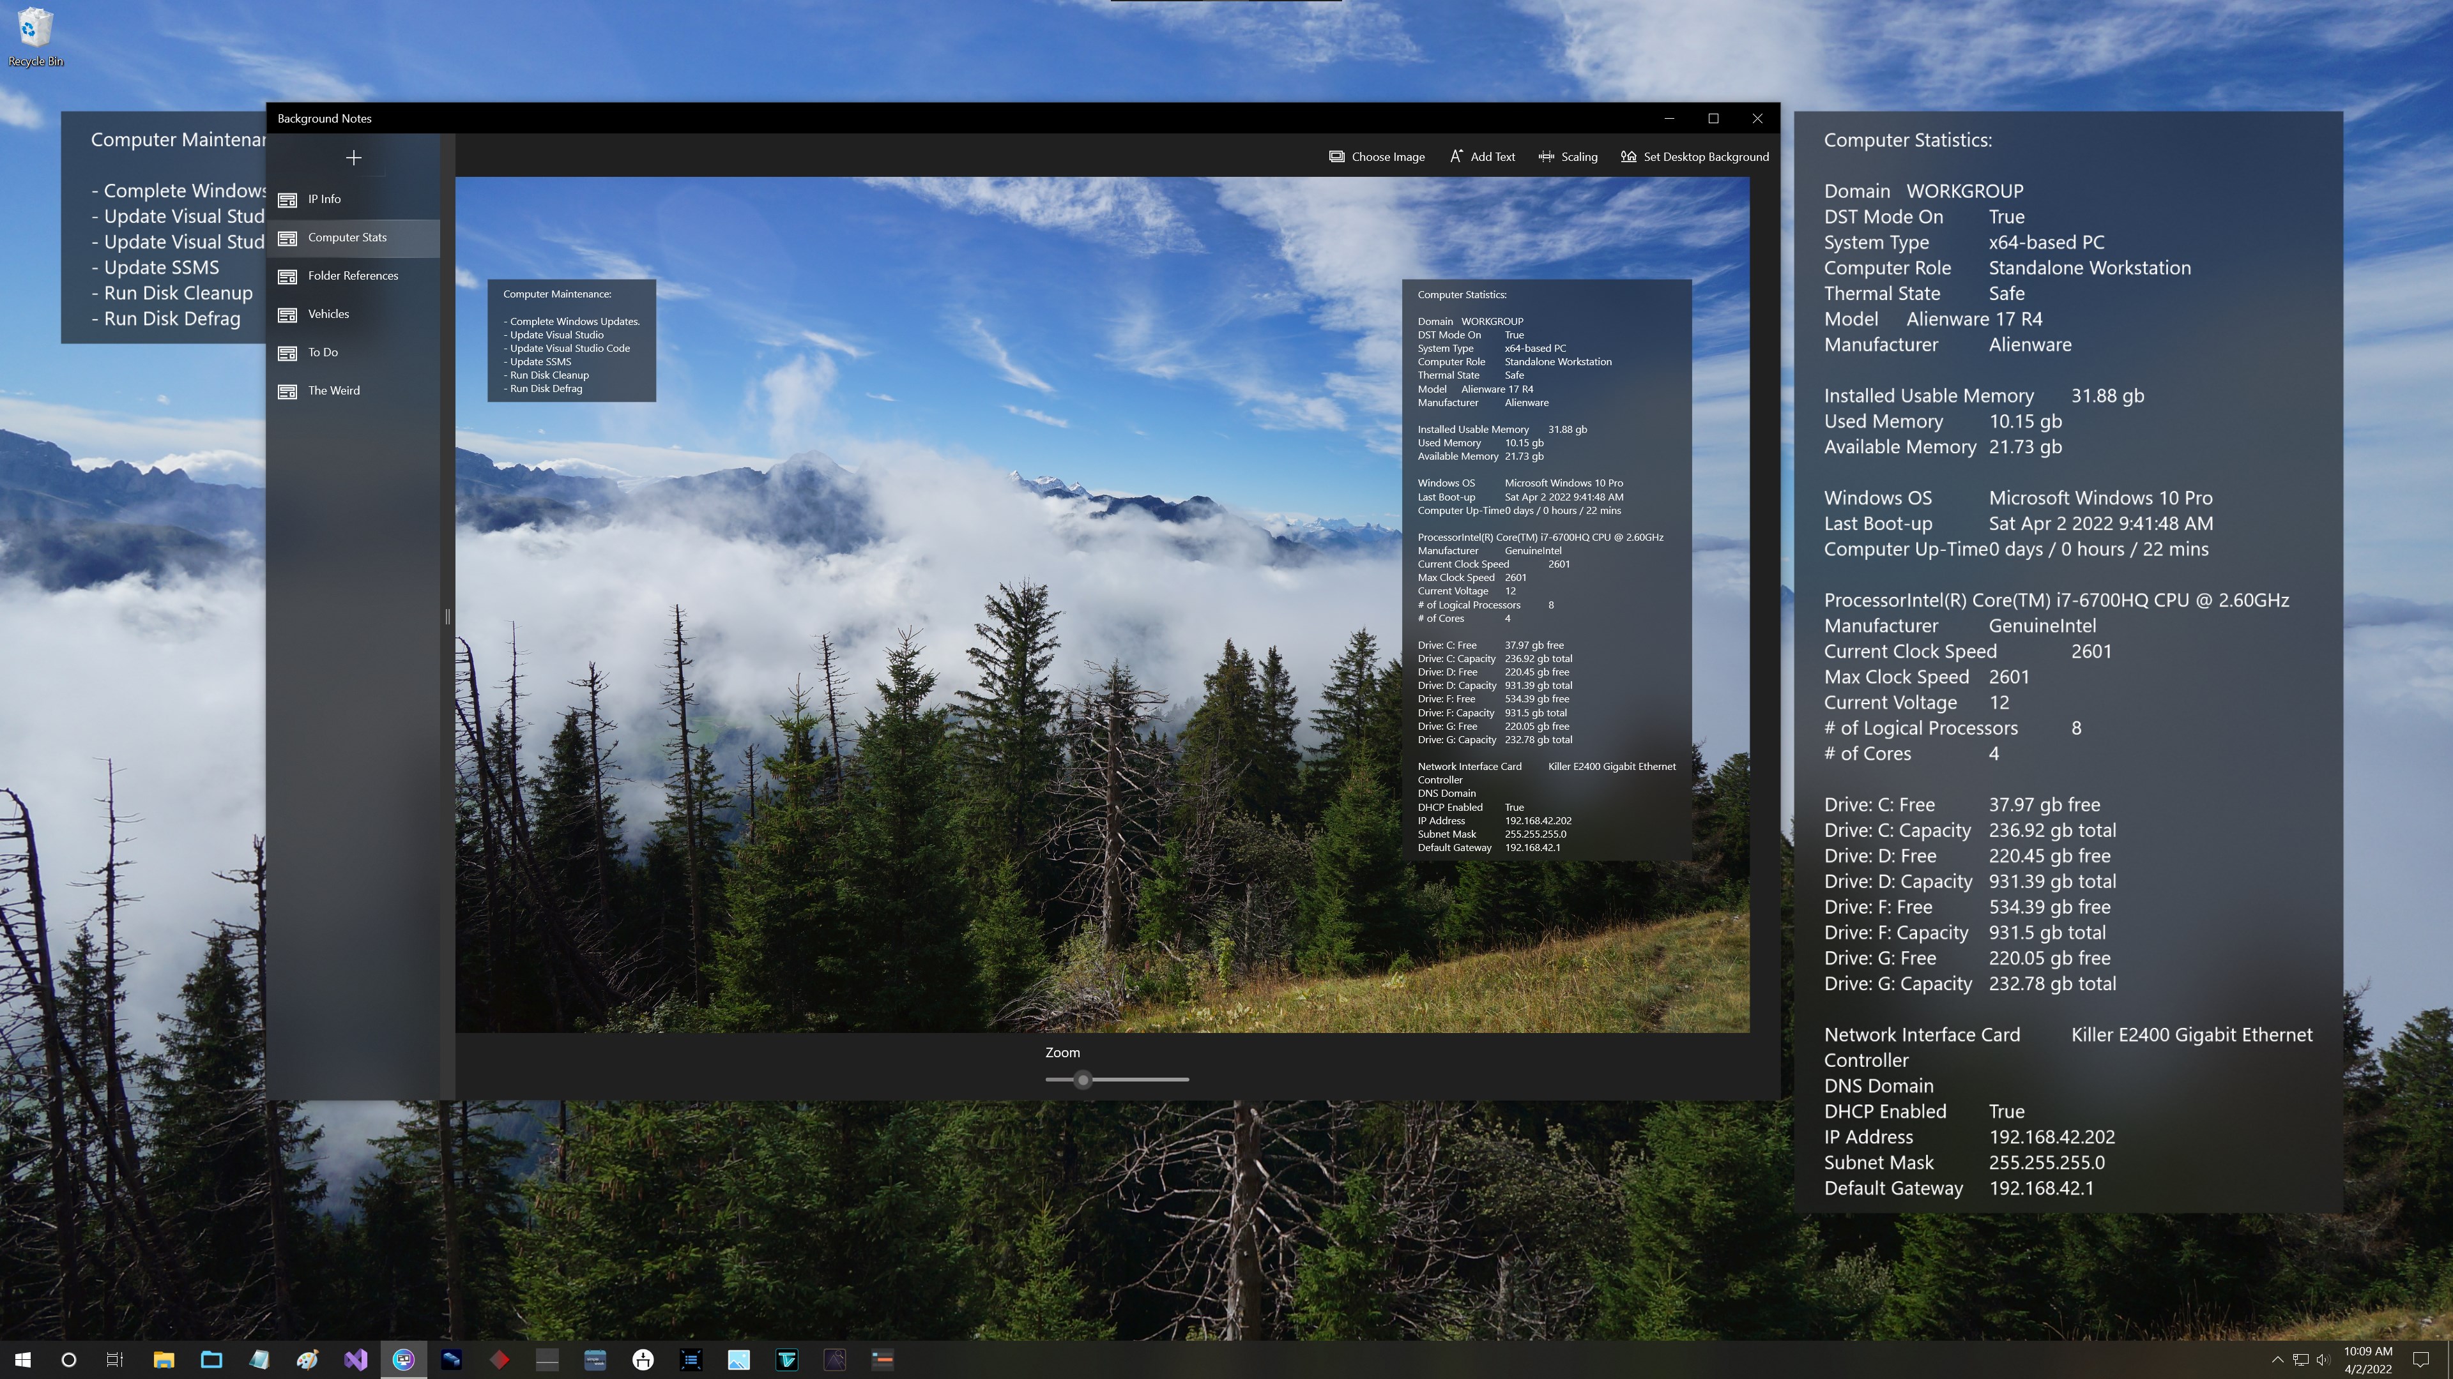The width and height of the screenshot is (2453, 1379).
Task: Select the Computer Maintenance text box in preview
Action: (571, 341)
